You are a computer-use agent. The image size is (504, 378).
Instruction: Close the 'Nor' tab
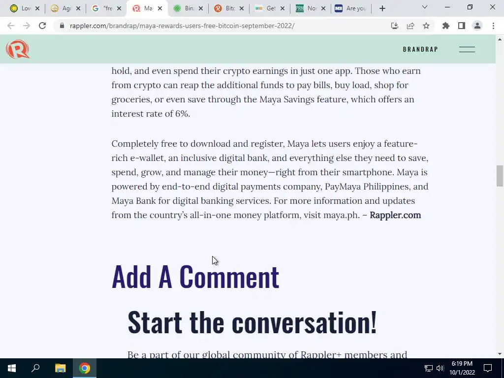click(x=323, y=8)
